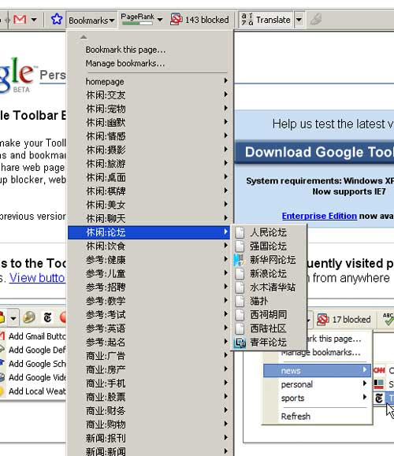This screenshot has height=456, width=394.
Task: Expand the homepage bookmark folder
Action: [x=149, y=81]
